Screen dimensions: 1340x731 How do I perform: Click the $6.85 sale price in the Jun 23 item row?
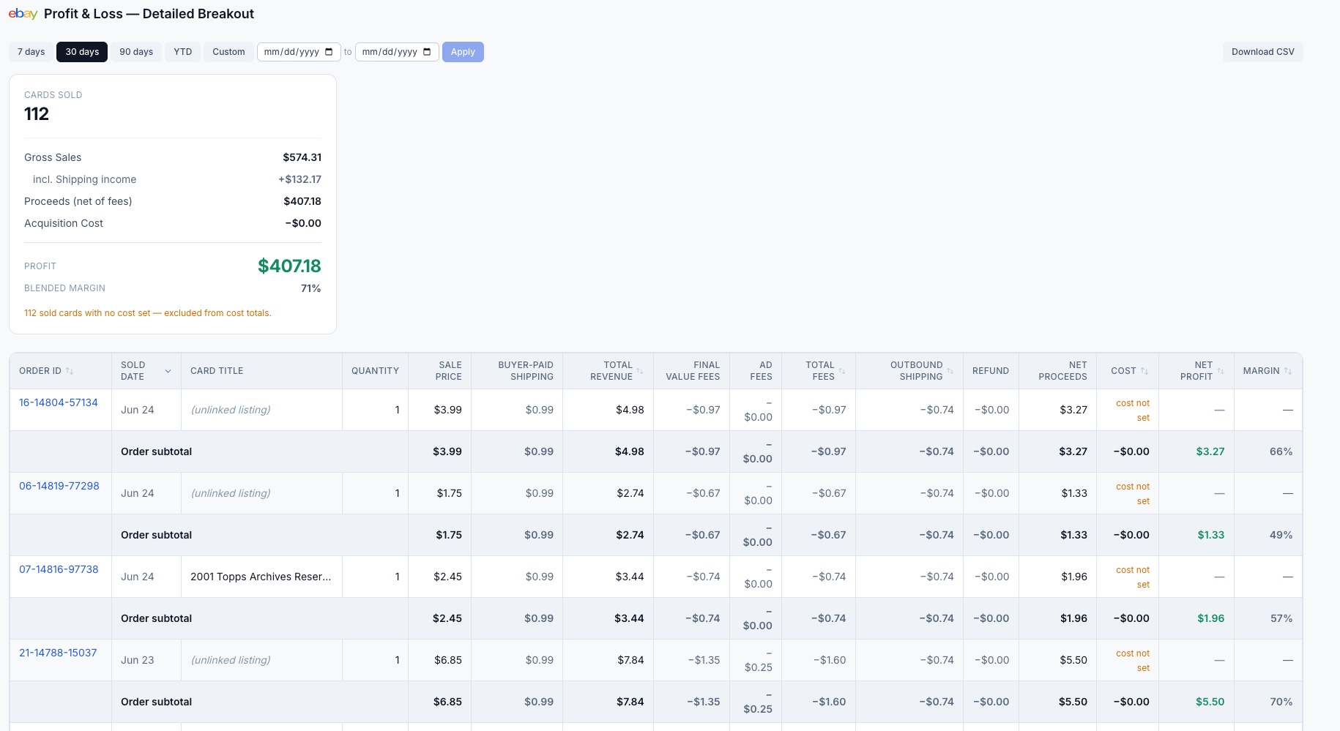pyautogui.click(x=448, y=660)
